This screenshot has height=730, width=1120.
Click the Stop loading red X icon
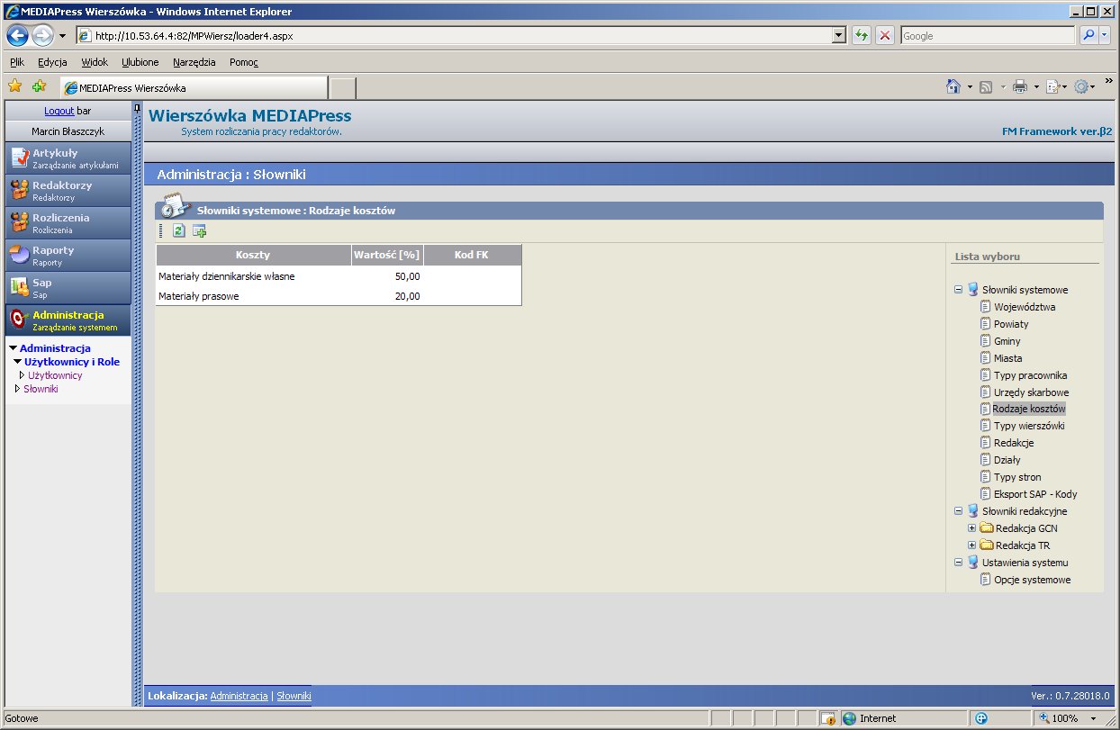[x=885, y=36]
